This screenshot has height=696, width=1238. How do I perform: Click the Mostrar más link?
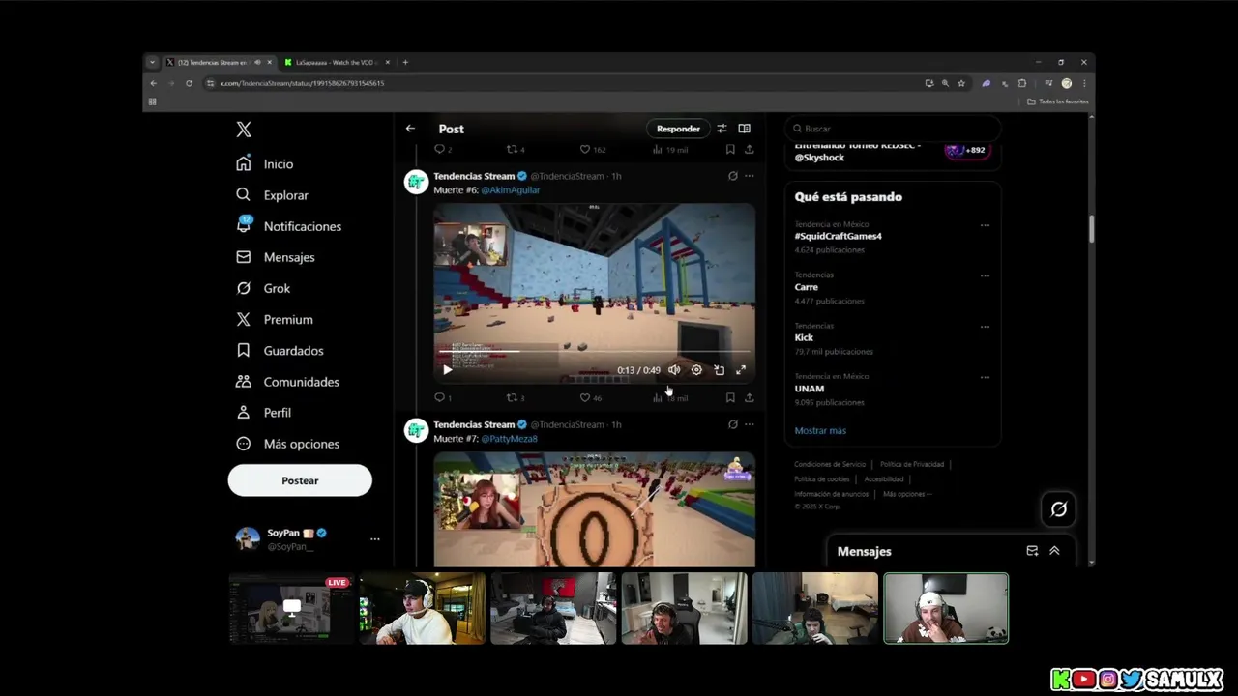tap(820, 431)
